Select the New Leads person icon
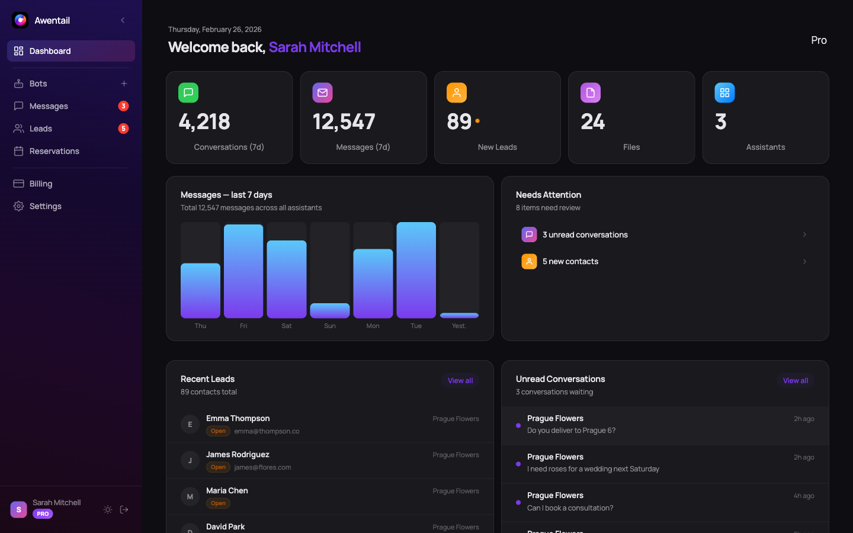853x533 pixels. pyautogui.click(x=456, y=92)
